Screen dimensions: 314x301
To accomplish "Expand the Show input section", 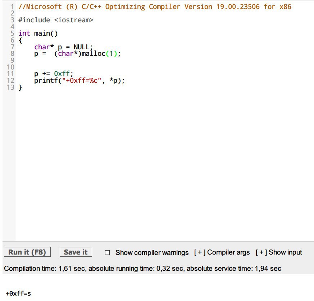I will (279, 252).
